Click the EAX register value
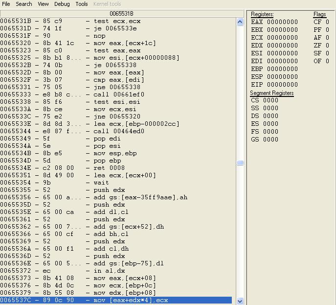 coord(281,22)
